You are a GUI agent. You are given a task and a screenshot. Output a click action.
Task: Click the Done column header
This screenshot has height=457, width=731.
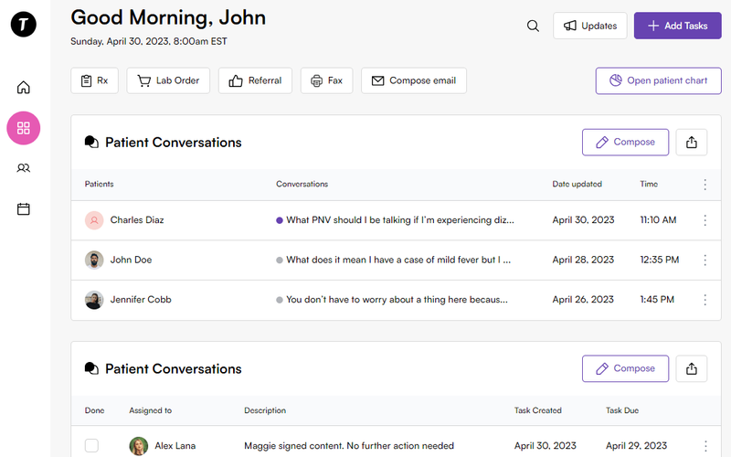95,410
